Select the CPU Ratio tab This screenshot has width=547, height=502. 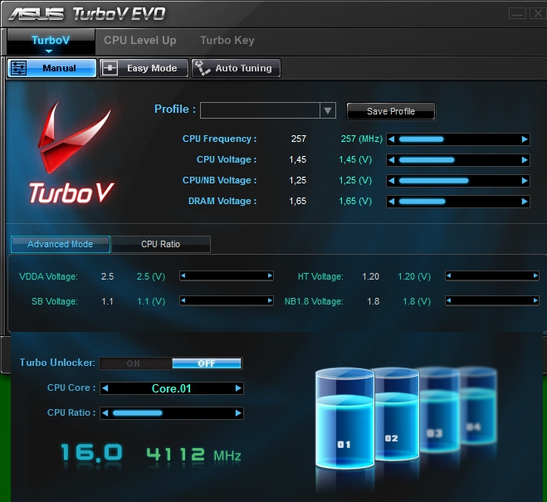[x=161, y=244]
